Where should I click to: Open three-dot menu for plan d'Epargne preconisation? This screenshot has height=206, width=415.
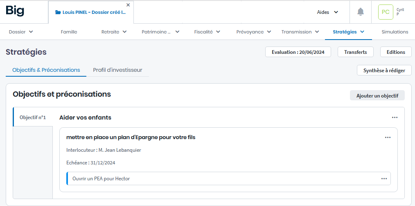[388, 137]
